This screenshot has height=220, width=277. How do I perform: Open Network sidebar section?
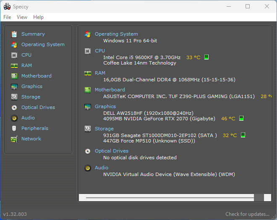[31, 139]
